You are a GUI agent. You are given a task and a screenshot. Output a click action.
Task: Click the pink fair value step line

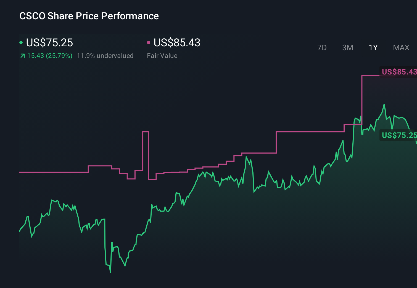tap(309, 132)
